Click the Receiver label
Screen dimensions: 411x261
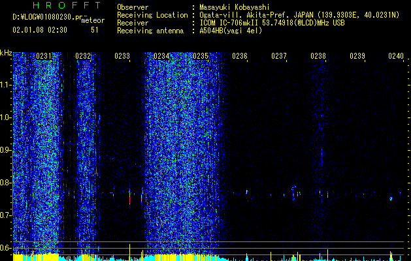click(x=133, y=23)
